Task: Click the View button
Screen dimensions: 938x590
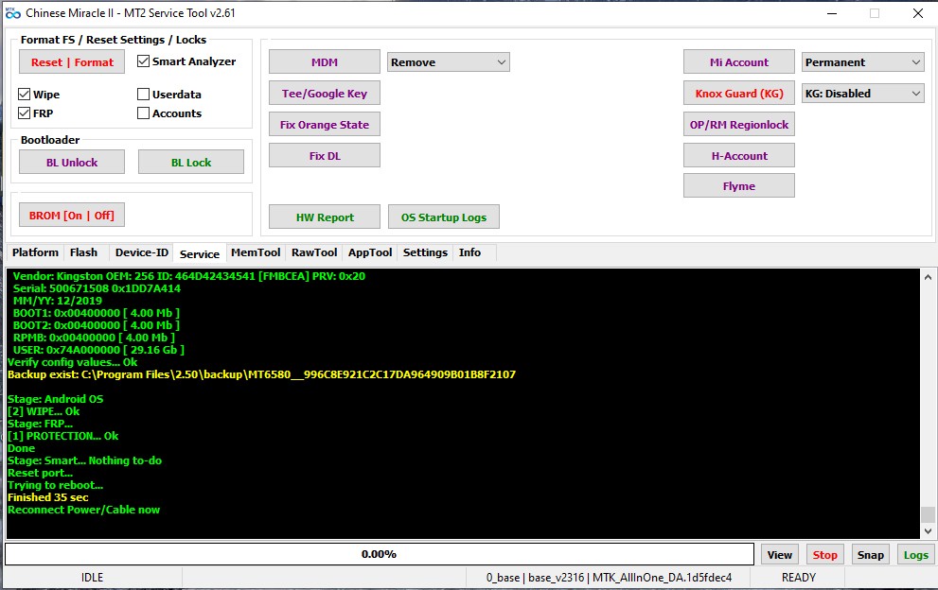Action: (780, 555)
